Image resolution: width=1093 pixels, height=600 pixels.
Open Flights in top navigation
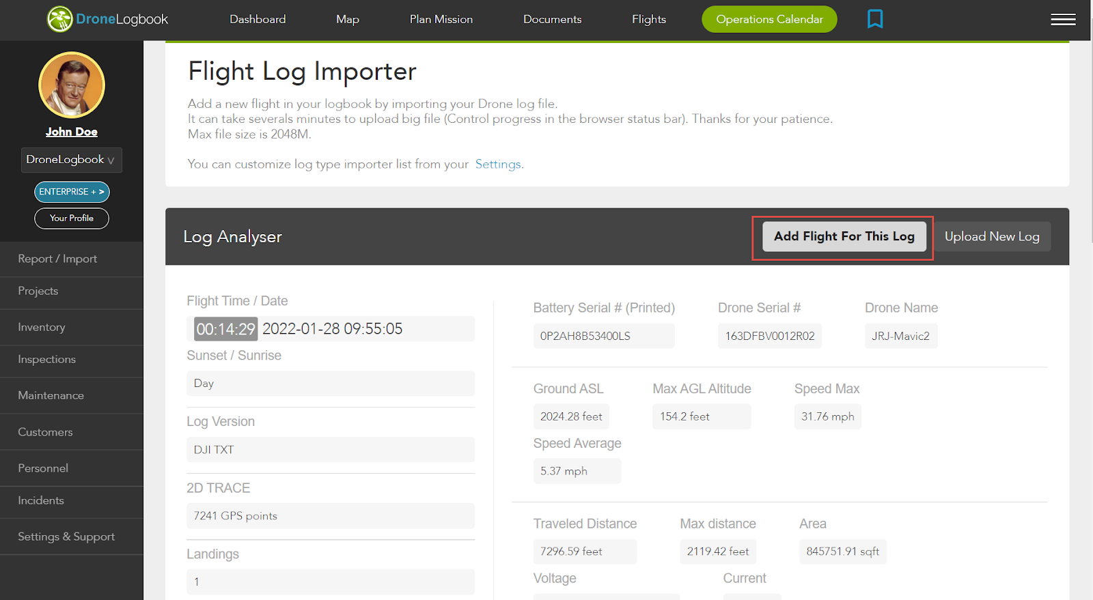point(649,19)
